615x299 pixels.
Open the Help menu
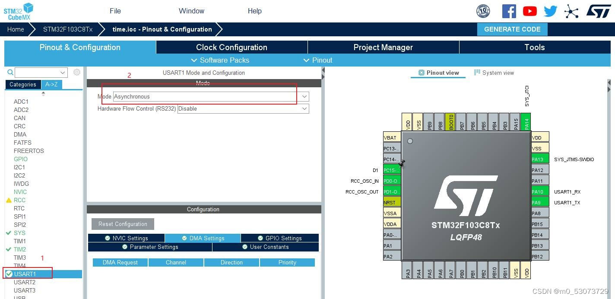(x=255, y=11)
